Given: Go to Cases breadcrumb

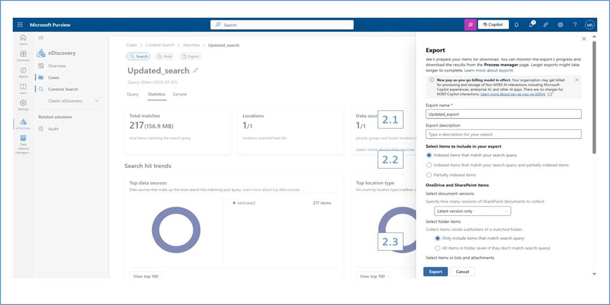Looking at the screenshot, I should (132, 45).
